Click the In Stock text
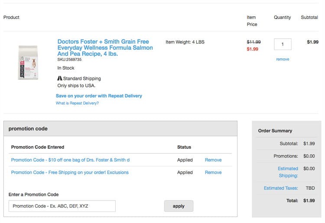The image size is (325, 223). click(66, 68)
